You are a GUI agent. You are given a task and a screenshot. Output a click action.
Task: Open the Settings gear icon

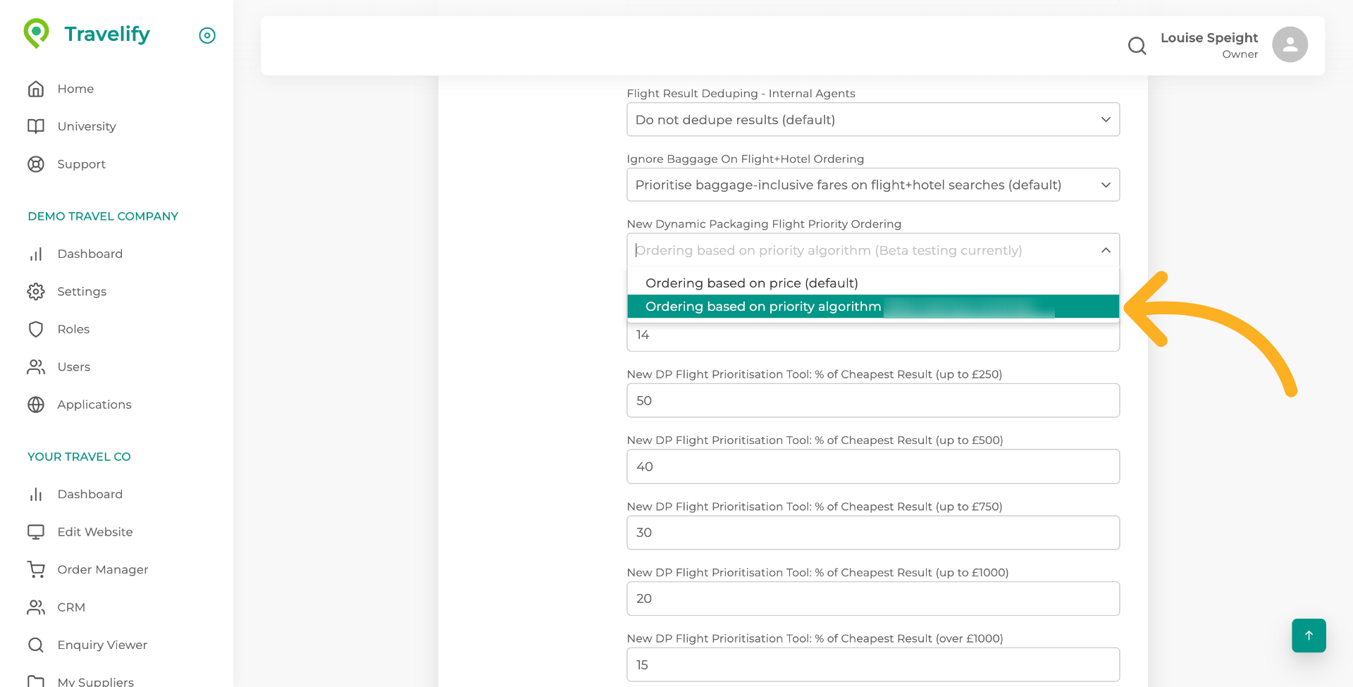coord(36,291)
